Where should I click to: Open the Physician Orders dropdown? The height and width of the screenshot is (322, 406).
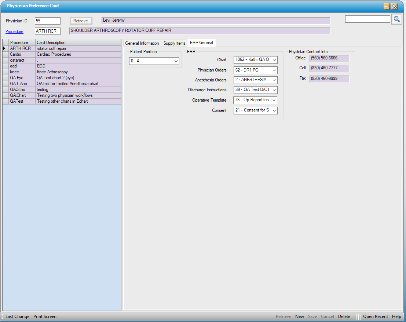click(x=274, y=70)
